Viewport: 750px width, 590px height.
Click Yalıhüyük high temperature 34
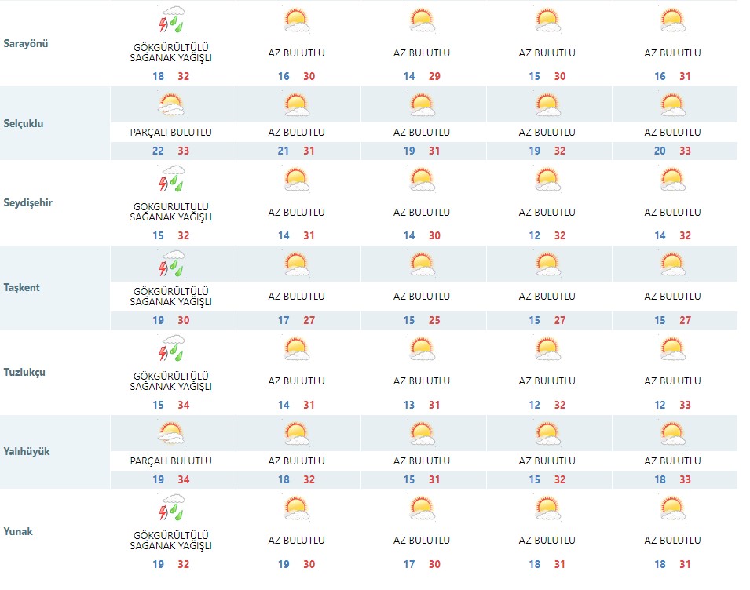click(x=184, y=479)
